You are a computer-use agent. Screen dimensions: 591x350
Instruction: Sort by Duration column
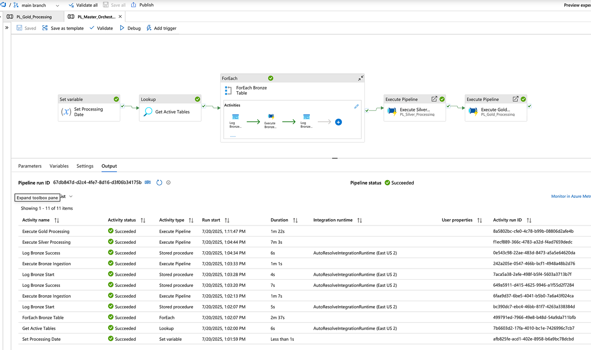pos(295,220)
